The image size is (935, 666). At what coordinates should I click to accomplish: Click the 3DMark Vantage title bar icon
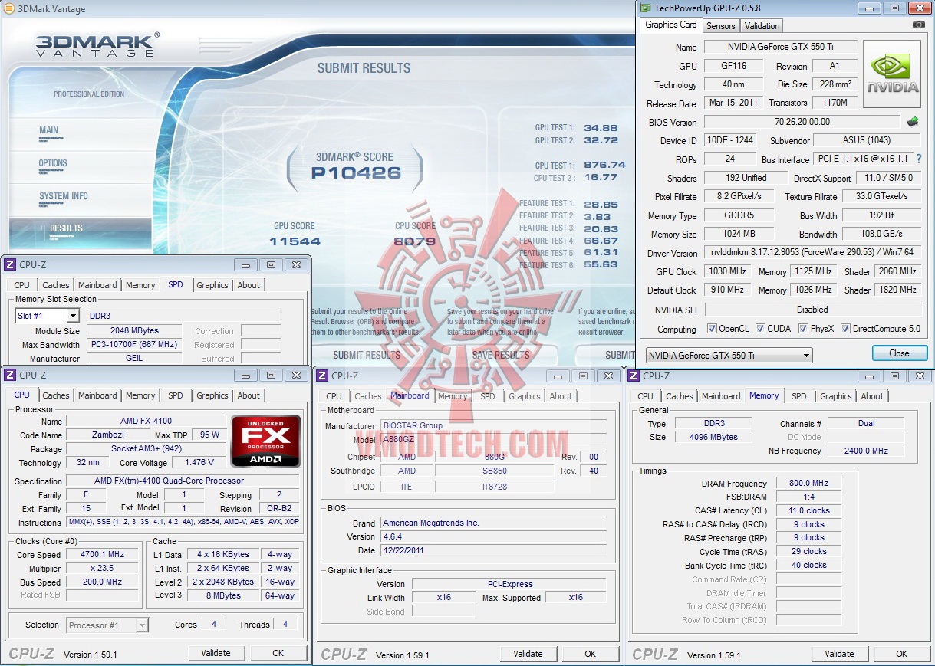pyautogui.click(x=11, y=9)
